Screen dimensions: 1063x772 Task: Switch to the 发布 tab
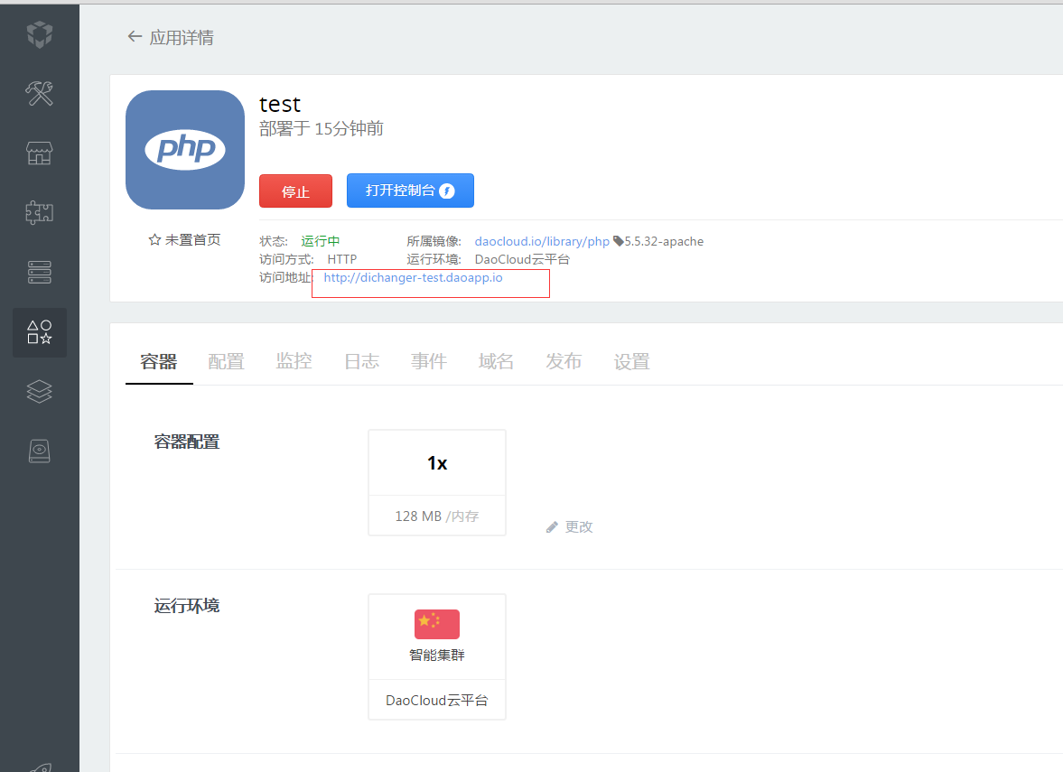[564, 361]
